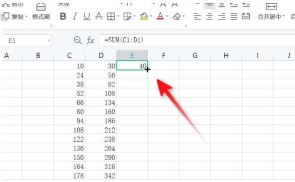Click the cell borders icon
The width and height of the screenshot is (295, 182).
pyautogui.click(x=111, y=16)
